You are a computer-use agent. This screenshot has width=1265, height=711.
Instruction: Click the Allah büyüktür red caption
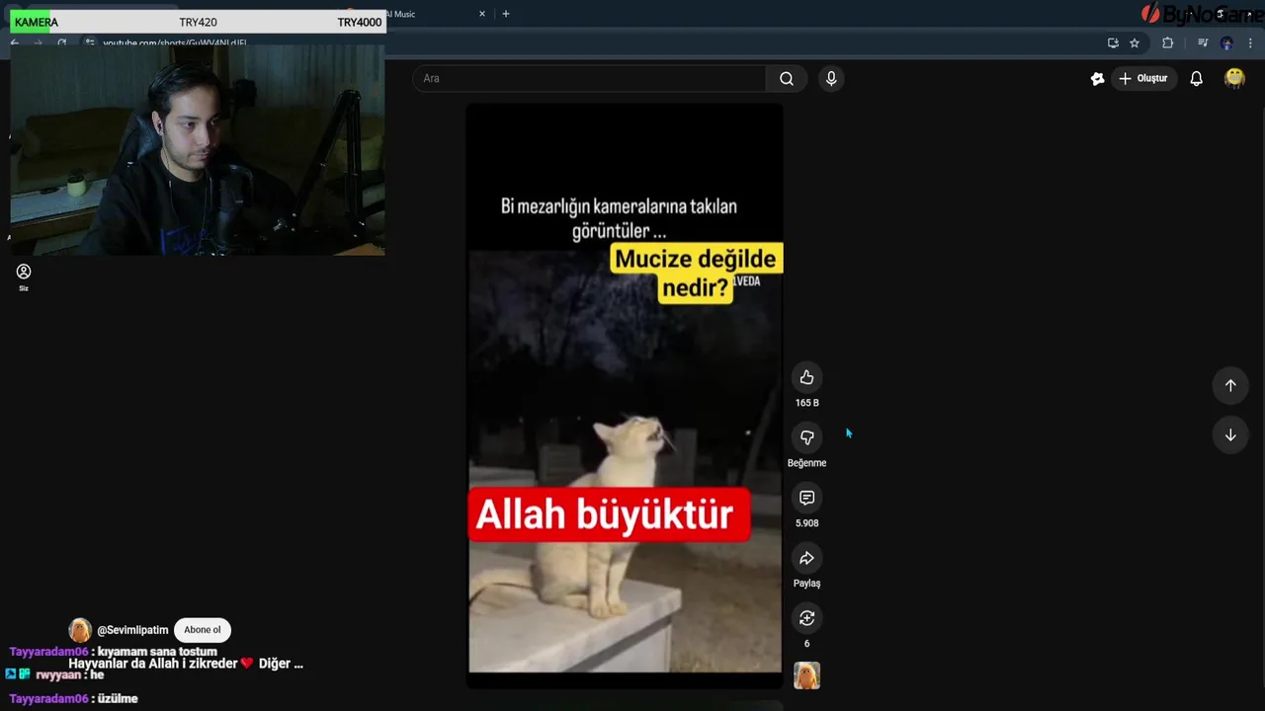click(608, 514)
